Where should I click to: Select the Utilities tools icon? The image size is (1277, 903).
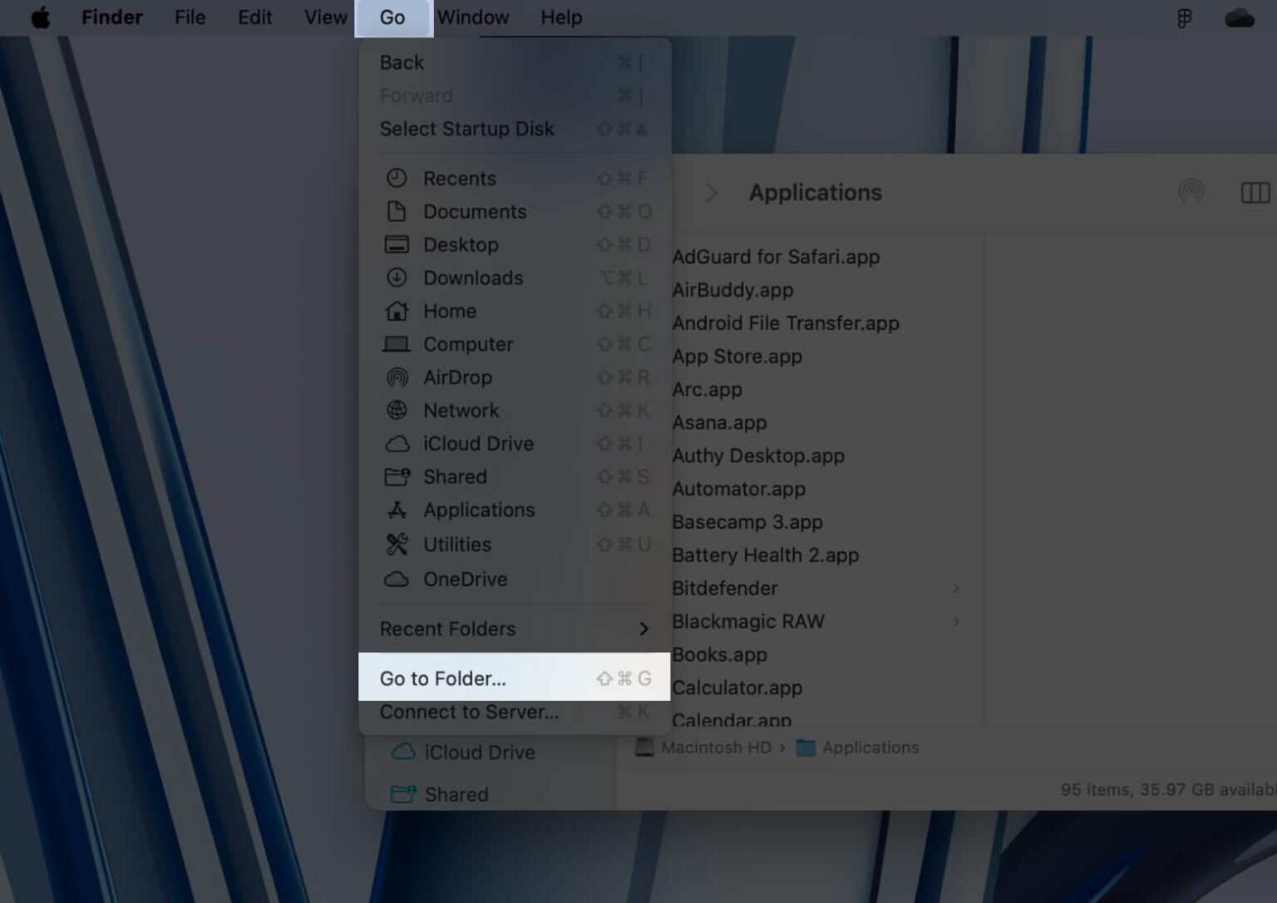click(x=396, y=544)
